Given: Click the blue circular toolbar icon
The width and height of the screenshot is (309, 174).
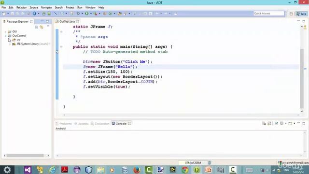Looking at the screenshot, I should 34,14.
